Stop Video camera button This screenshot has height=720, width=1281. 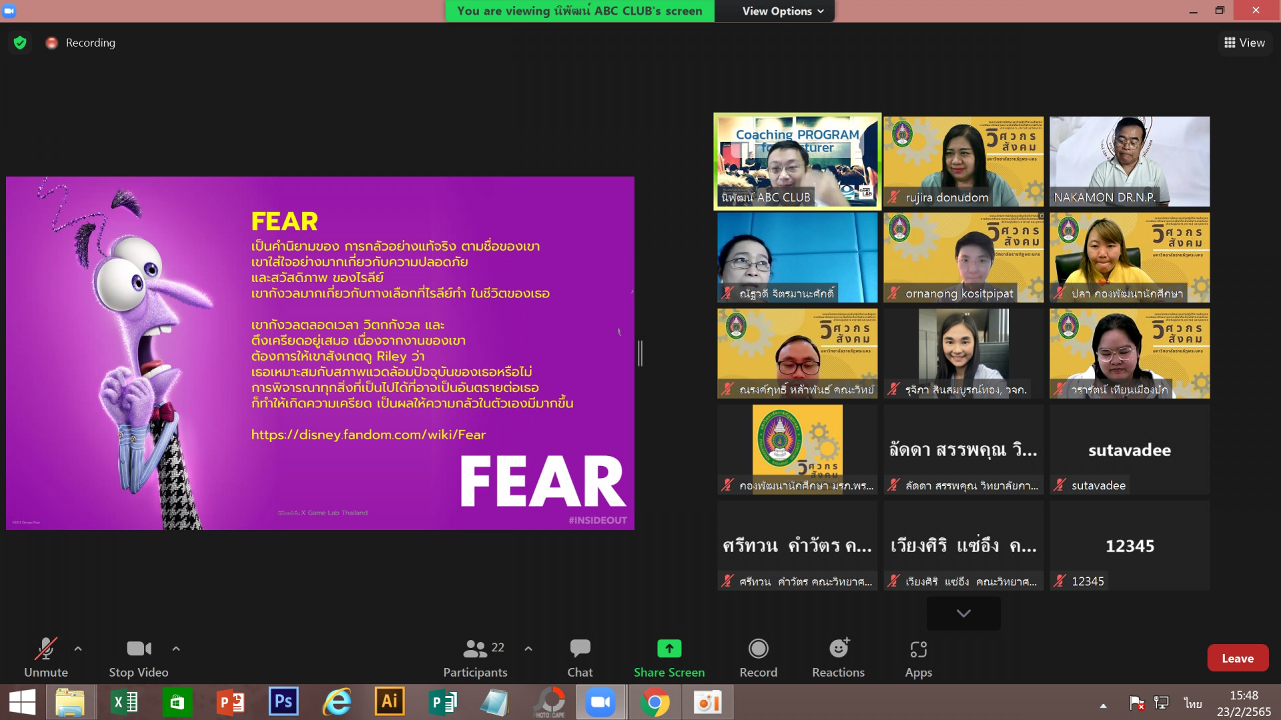coord(139,657)
